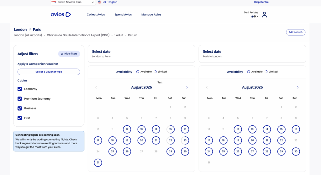Select August 19 in Paris to London calendar

click(238, 140)
